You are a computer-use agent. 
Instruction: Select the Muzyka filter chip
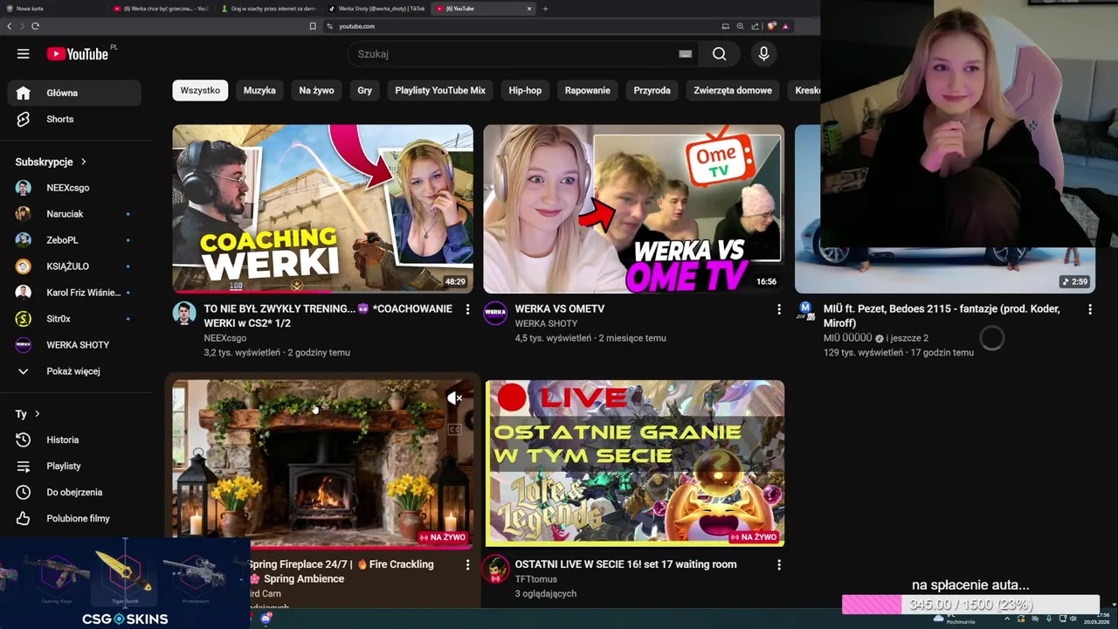pyautogui.click(x=259, y=91)
